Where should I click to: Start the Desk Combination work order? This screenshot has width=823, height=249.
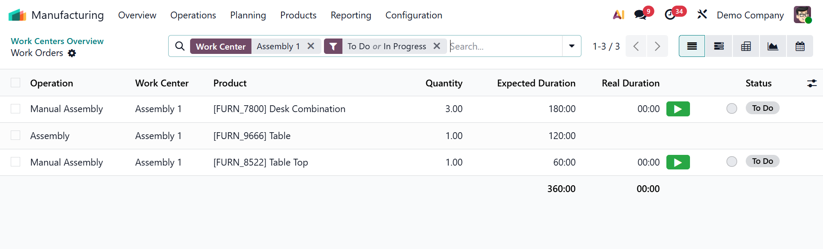(x=678, y=109)
